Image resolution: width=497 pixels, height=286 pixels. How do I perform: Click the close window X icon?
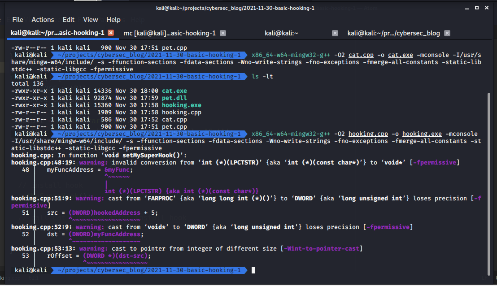tap(487, 8)
